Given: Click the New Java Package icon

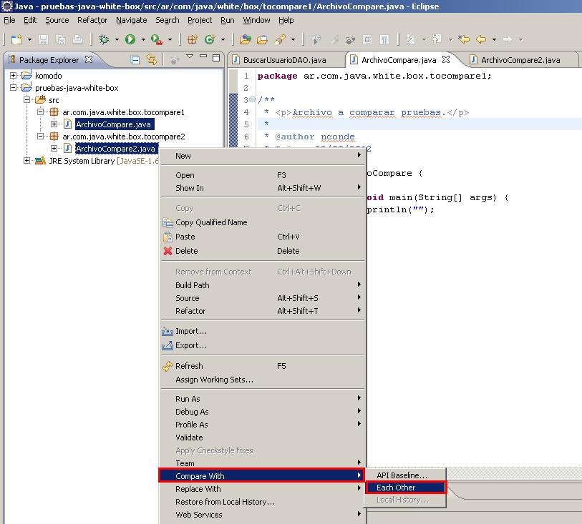Looking at the screenshot, I should point(193,39).
